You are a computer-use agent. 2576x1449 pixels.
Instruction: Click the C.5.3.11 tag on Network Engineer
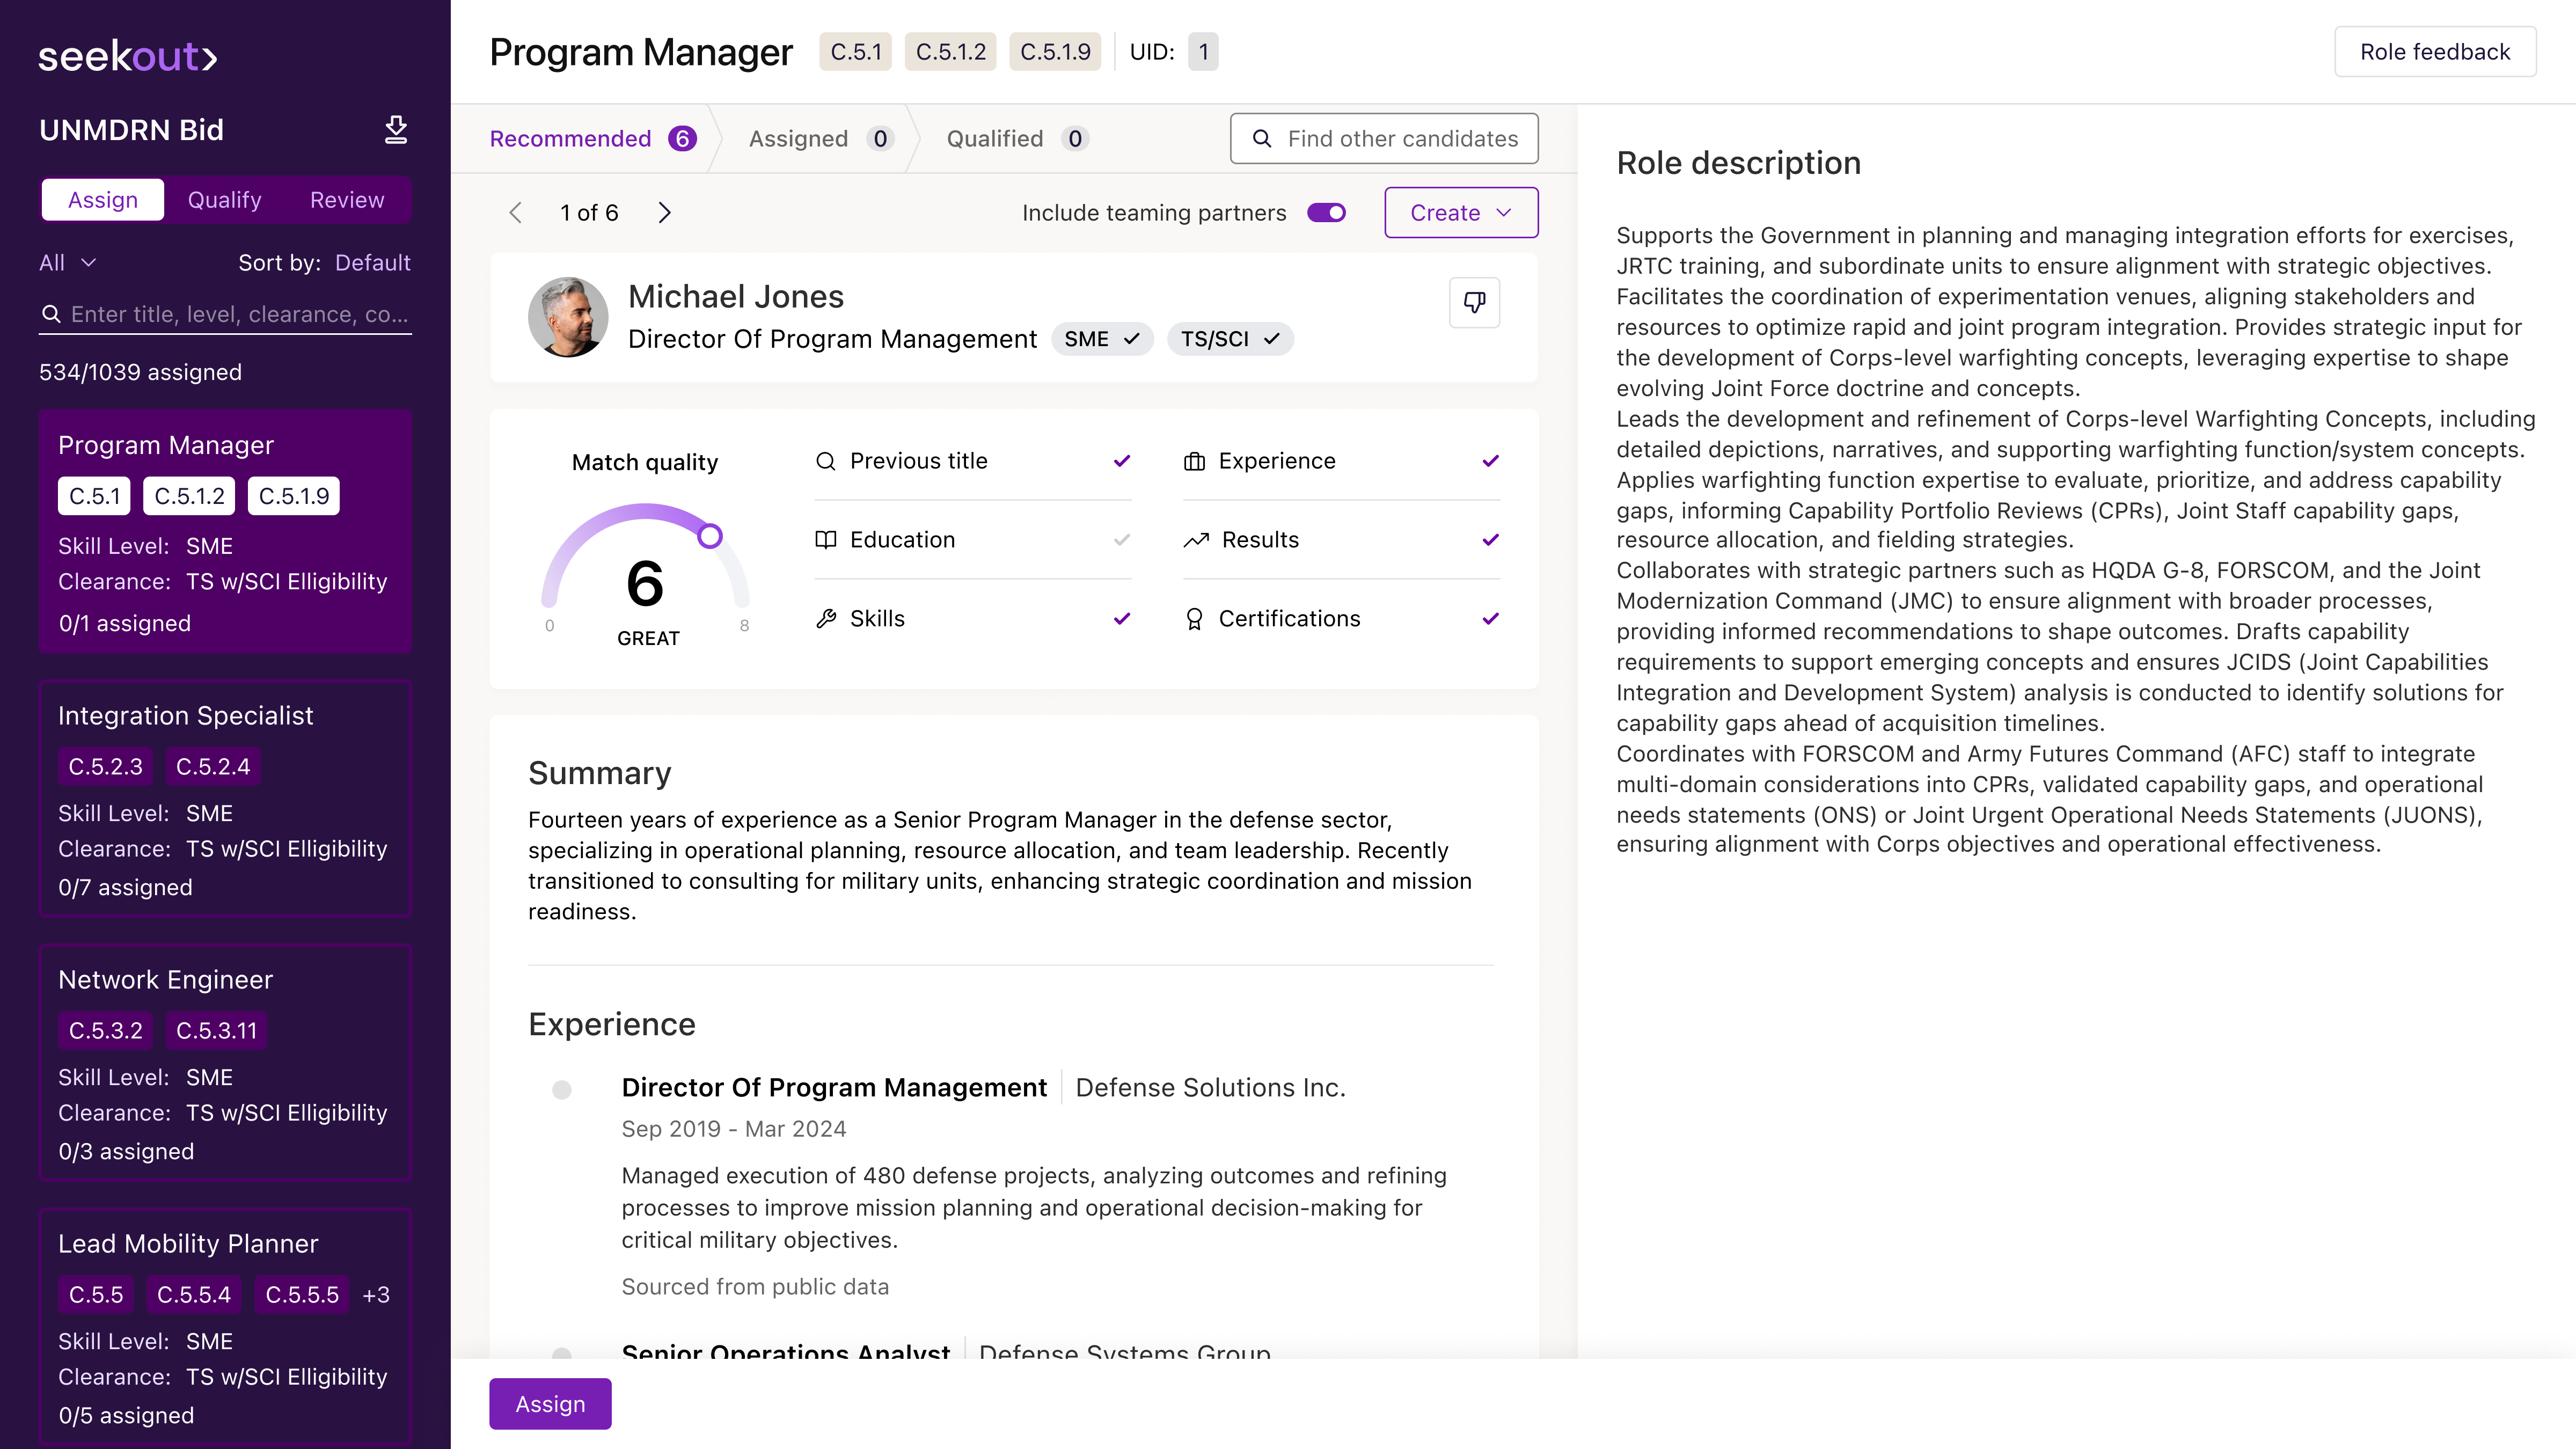click(216, 1031)
